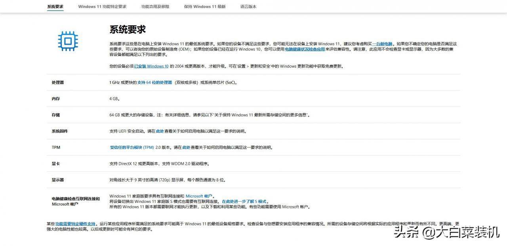Open the 电脑健康状况检查应用 link

coord(305,49)
